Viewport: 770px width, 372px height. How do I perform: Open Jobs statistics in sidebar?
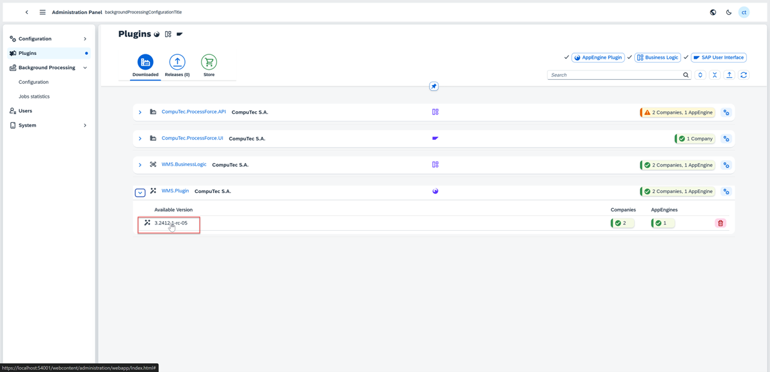pos(34,97)
